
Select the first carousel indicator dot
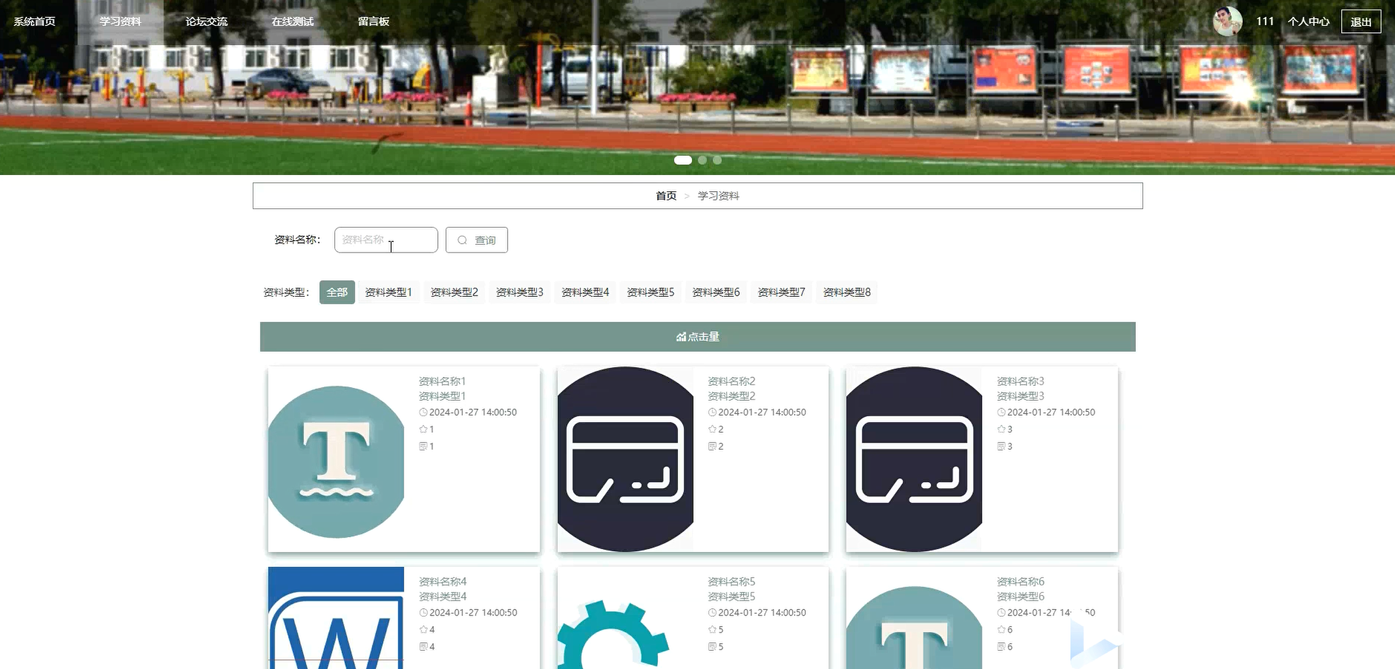coord(683,160)
